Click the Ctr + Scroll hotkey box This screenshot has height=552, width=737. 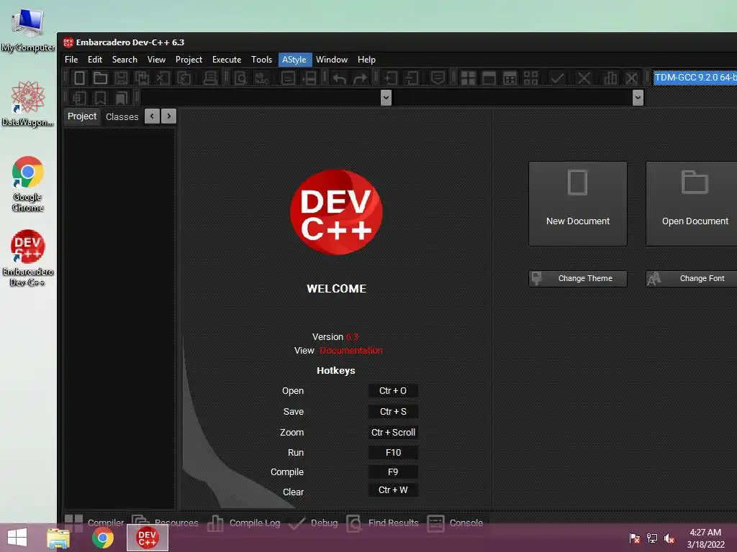tap(393, 432)
